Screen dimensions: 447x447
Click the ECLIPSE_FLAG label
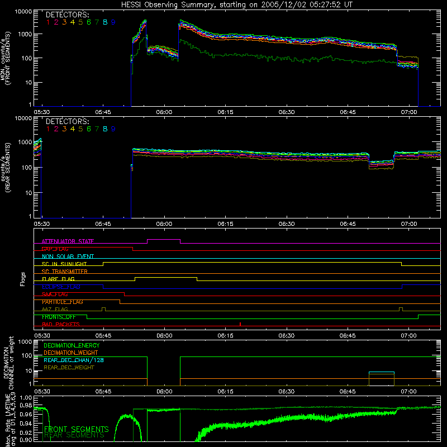[61, 287]
